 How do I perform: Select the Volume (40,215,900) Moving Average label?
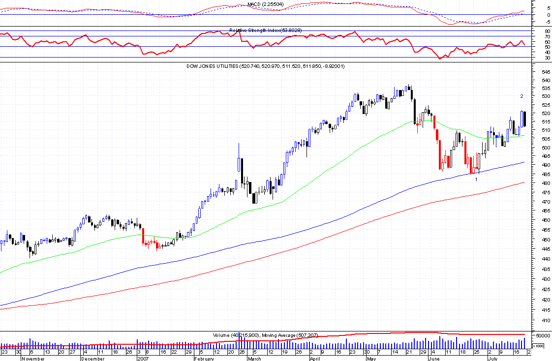(266, 335)
